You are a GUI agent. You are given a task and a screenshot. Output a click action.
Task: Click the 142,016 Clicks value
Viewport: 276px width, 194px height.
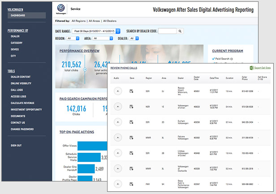[x=76, y=109]
